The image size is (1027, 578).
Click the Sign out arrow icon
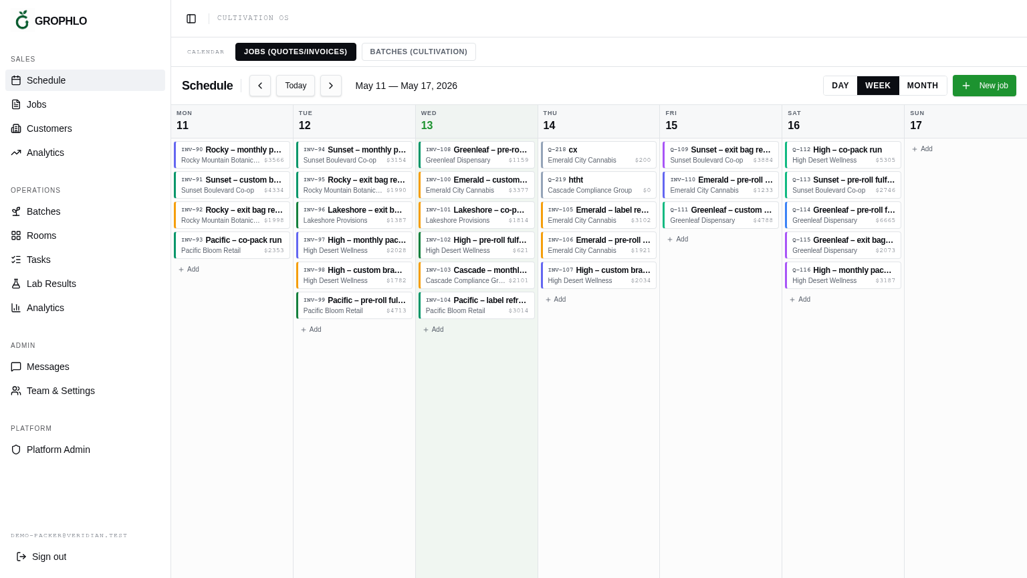pos(21,557)
